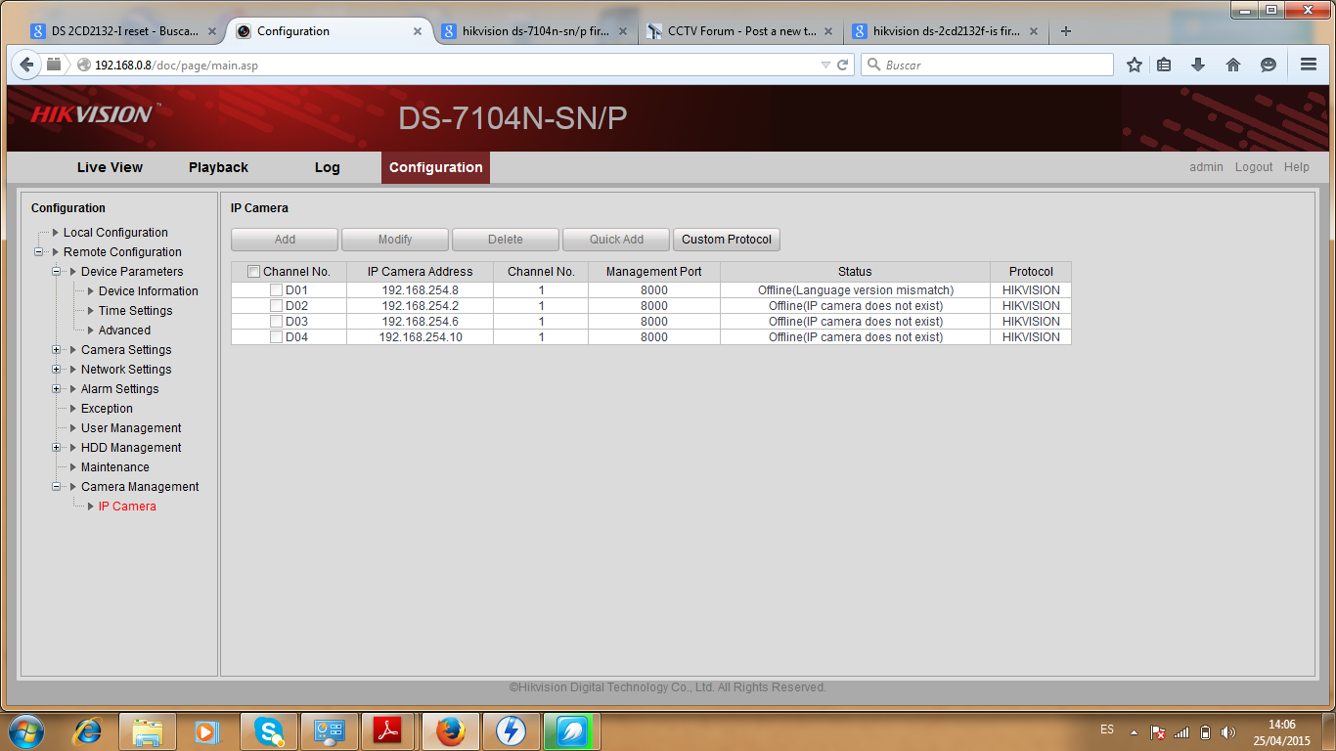Click the Modify button
Image resolution: width=1336 pixels, height=751 pixels.
point(395,240)
